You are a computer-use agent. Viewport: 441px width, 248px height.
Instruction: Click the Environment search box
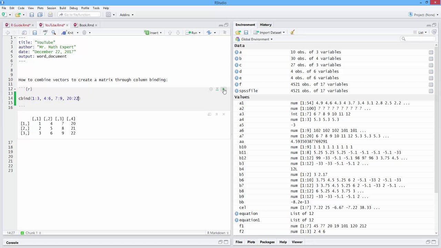[418, 39]
